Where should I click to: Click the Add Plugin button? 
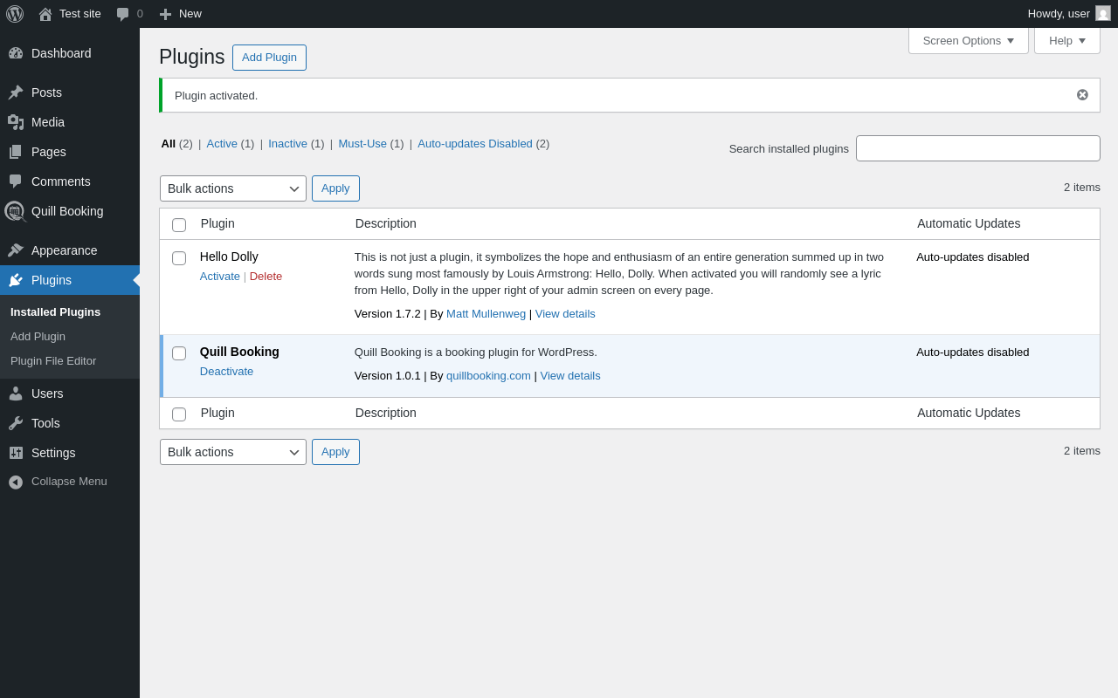(x=269, y=58)
